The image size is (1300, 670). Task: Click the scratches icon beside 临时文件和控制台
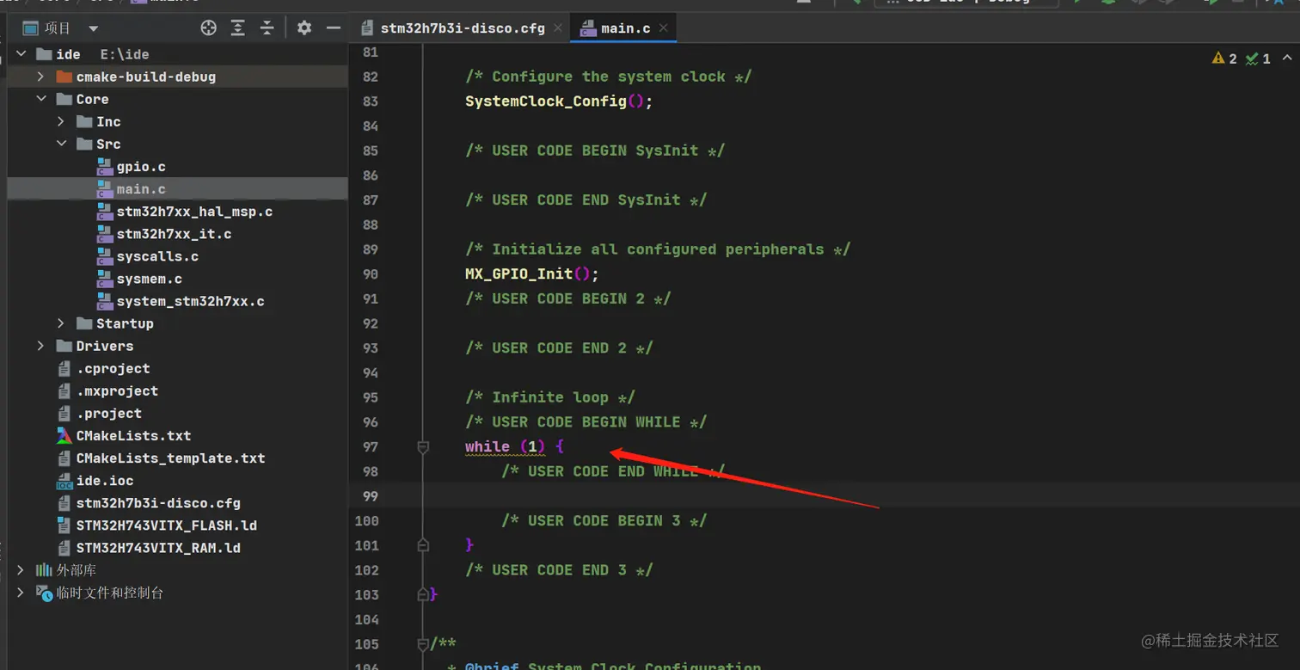coord(44,593)
